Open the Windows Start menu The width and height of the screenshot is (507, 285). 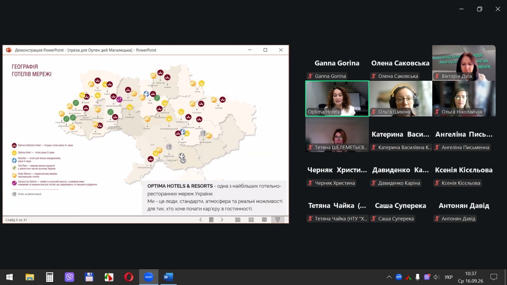pos(10,277)
